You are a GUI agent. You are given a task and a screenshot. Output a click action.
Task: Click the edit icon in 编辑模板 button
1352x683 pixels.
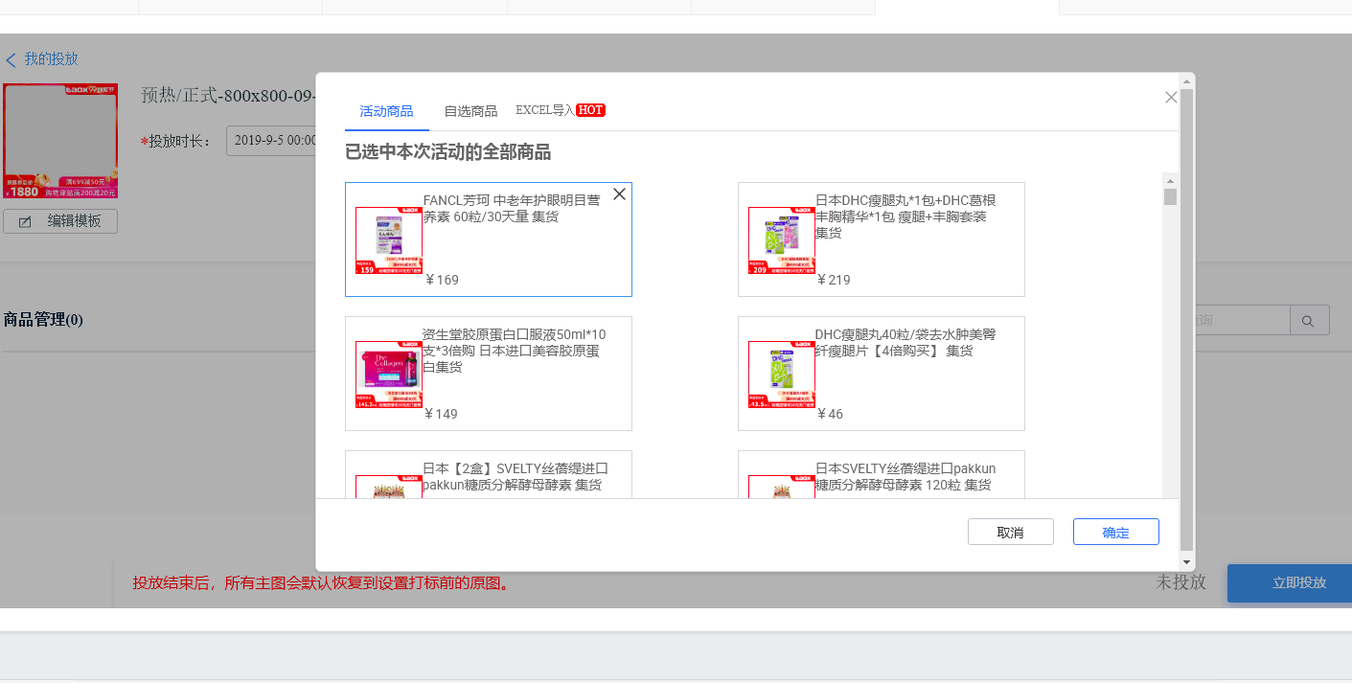25,221
